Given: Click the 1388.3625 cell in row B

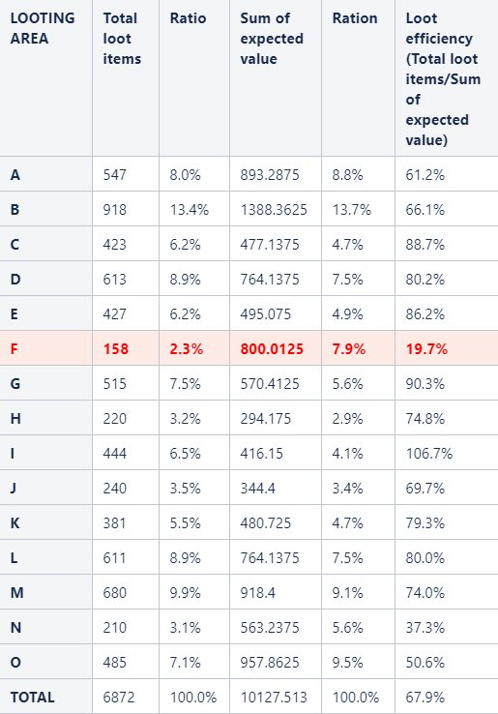Looking at the screenshot, I should [x=274, y=210].
